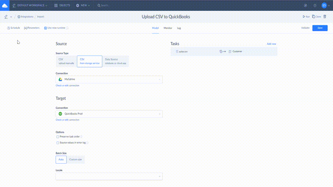
Task: Open the Default Workspace switcher
Action: (x=30, y=5)
